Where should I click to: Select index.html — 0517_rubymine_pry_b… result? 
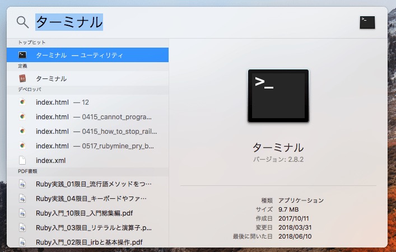pos(87,146)
